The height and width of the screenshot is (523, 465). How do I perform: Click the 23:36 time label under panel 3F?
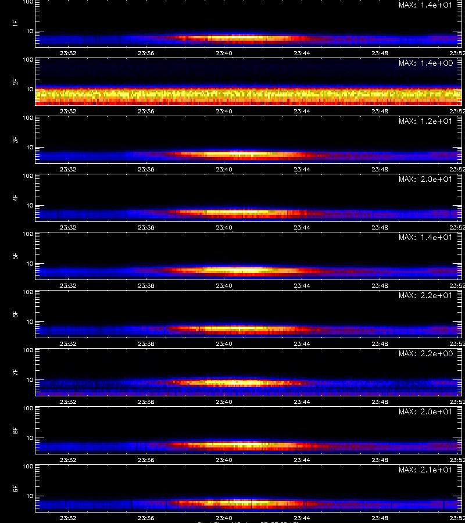coord(146,169)
